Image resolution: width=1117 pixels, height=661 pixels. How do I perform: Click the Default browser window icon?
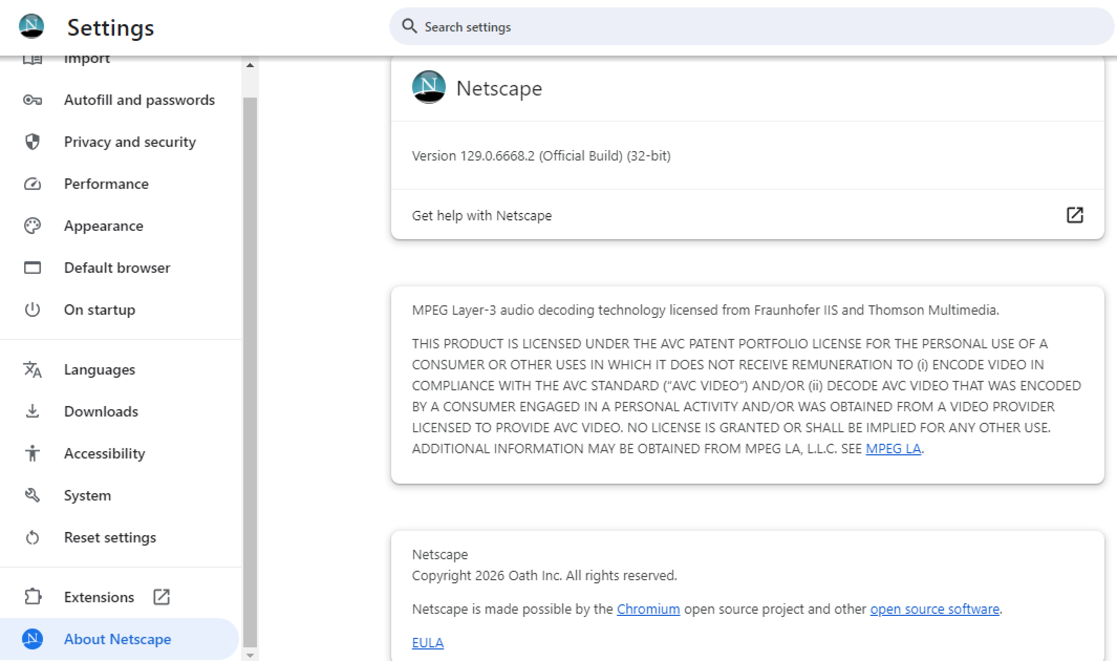click(33, 268)
